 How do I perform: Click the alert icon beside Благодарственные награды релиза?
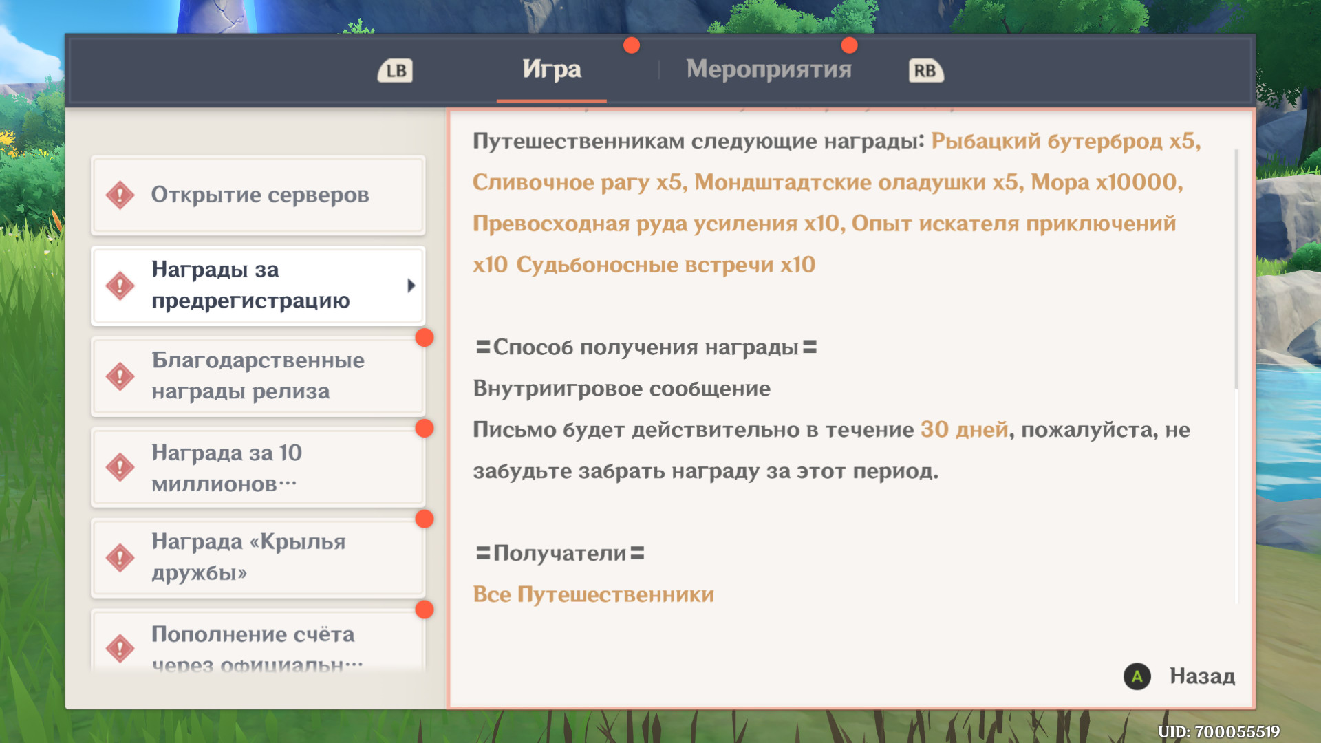pos(120,376)
